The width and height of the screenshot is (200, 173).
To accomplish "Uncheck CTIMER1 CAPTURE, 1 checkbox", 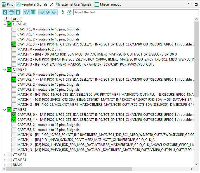I will click(14, 80).
